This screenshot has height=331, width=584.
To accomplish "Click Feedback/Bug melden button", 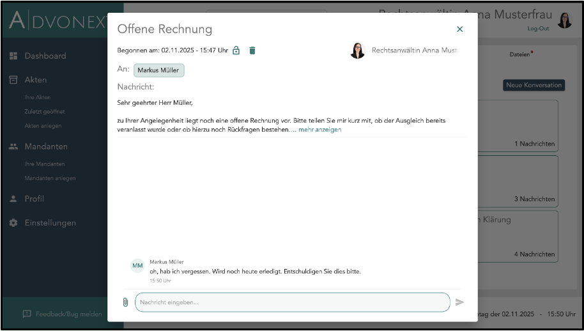I will (x=62, y=314).
